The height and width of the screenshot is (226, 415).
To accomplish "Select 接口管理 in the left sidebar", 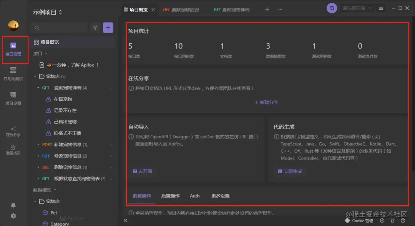I will pyautogui.click(x=15, y=50).
